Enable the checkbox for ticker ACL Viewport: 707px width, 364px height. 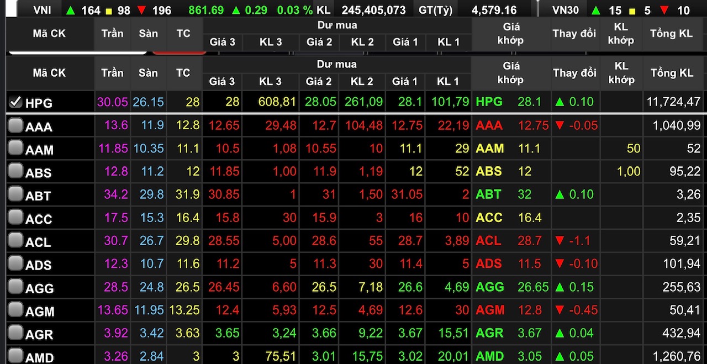pos(15,241)
